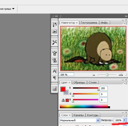Open the Character panel icon
Viewport: 128px width, 126px height.
coord(55,71)
